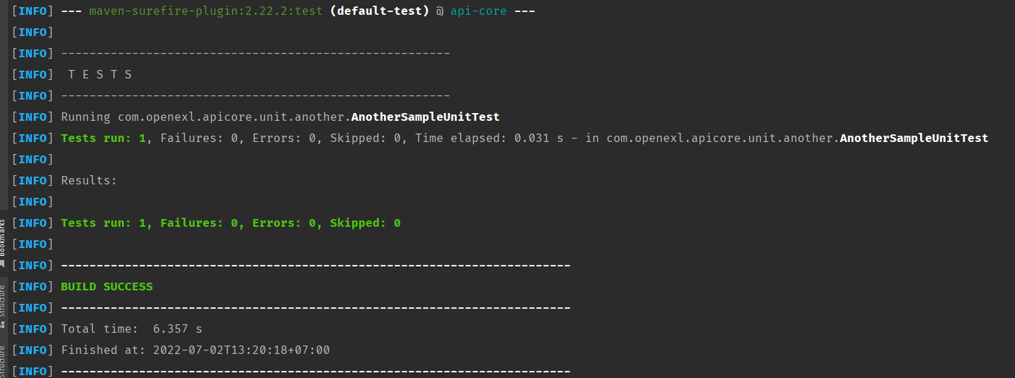This screenshot has width=1015, height=378.
Task: Click the api-core module name
Action: coord(479,11)
